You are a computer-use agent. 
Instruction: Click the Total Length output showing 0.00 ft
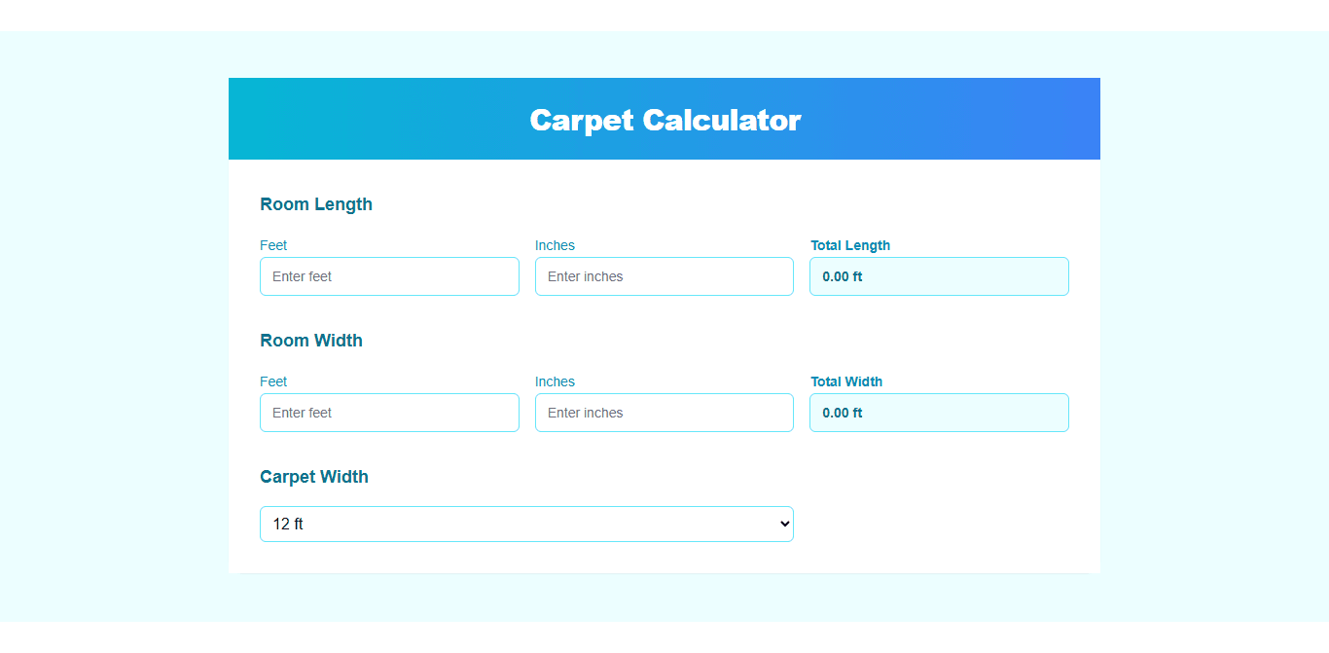(x=939, y=276)
